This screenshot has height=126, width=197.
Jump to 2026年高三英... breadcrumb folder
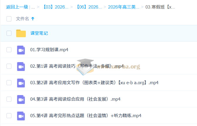(x=123, y=7)
